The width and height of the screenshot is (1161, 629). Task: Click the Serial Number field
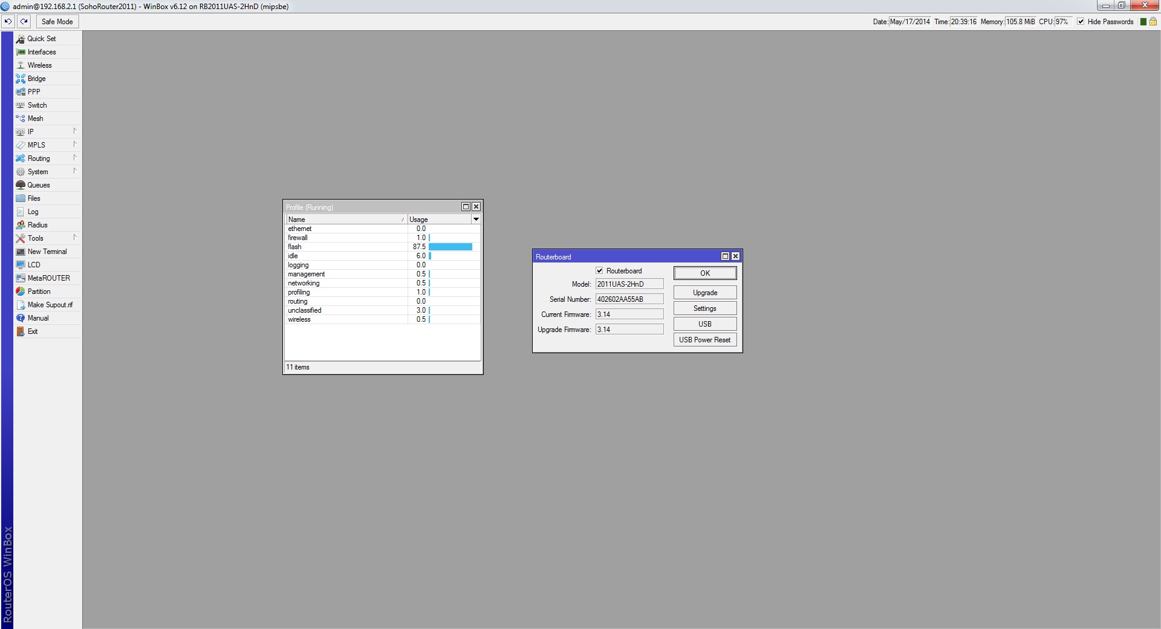coord(629,299)
